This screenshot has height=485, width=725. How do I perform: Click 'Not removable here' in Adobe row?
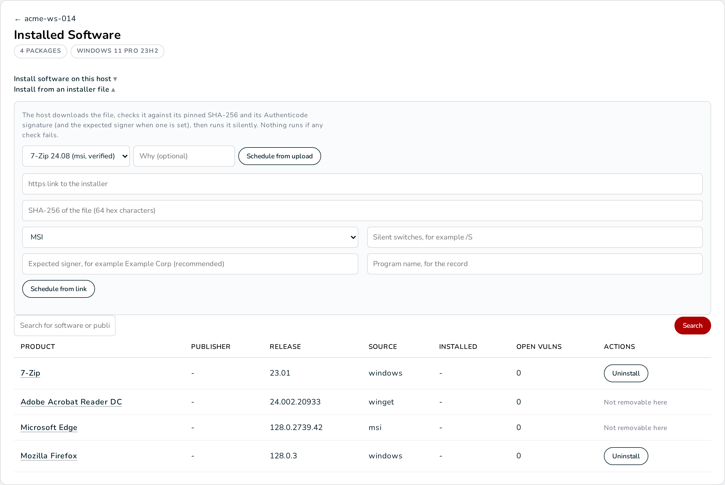pos(635,402)
